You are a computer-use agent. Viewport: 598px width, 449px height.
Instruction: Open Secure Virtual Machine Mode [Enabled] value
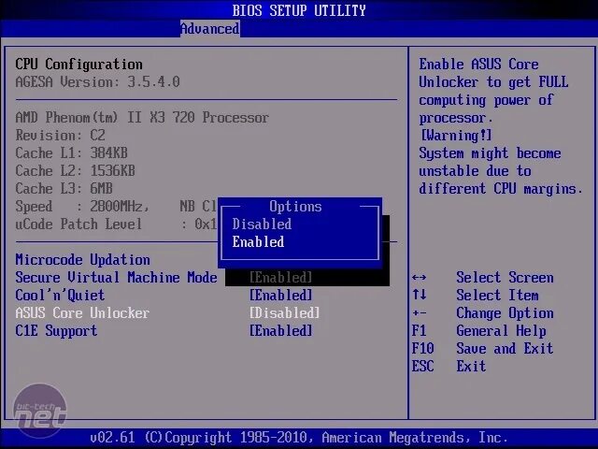pyautogui.click(x=280, y=278)
